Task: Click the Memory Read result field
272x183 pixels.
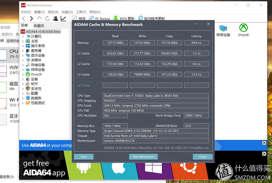Action: coord(115,43)
